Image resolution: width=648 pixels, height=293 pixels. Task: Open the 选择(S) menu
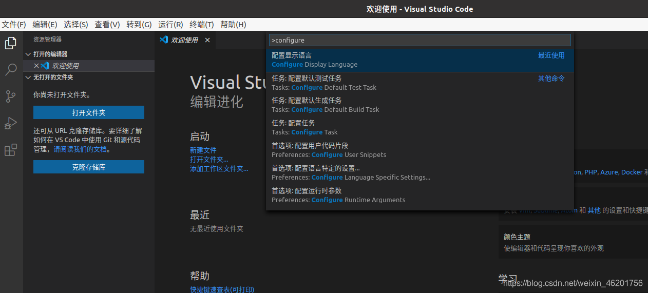point(76,25)
